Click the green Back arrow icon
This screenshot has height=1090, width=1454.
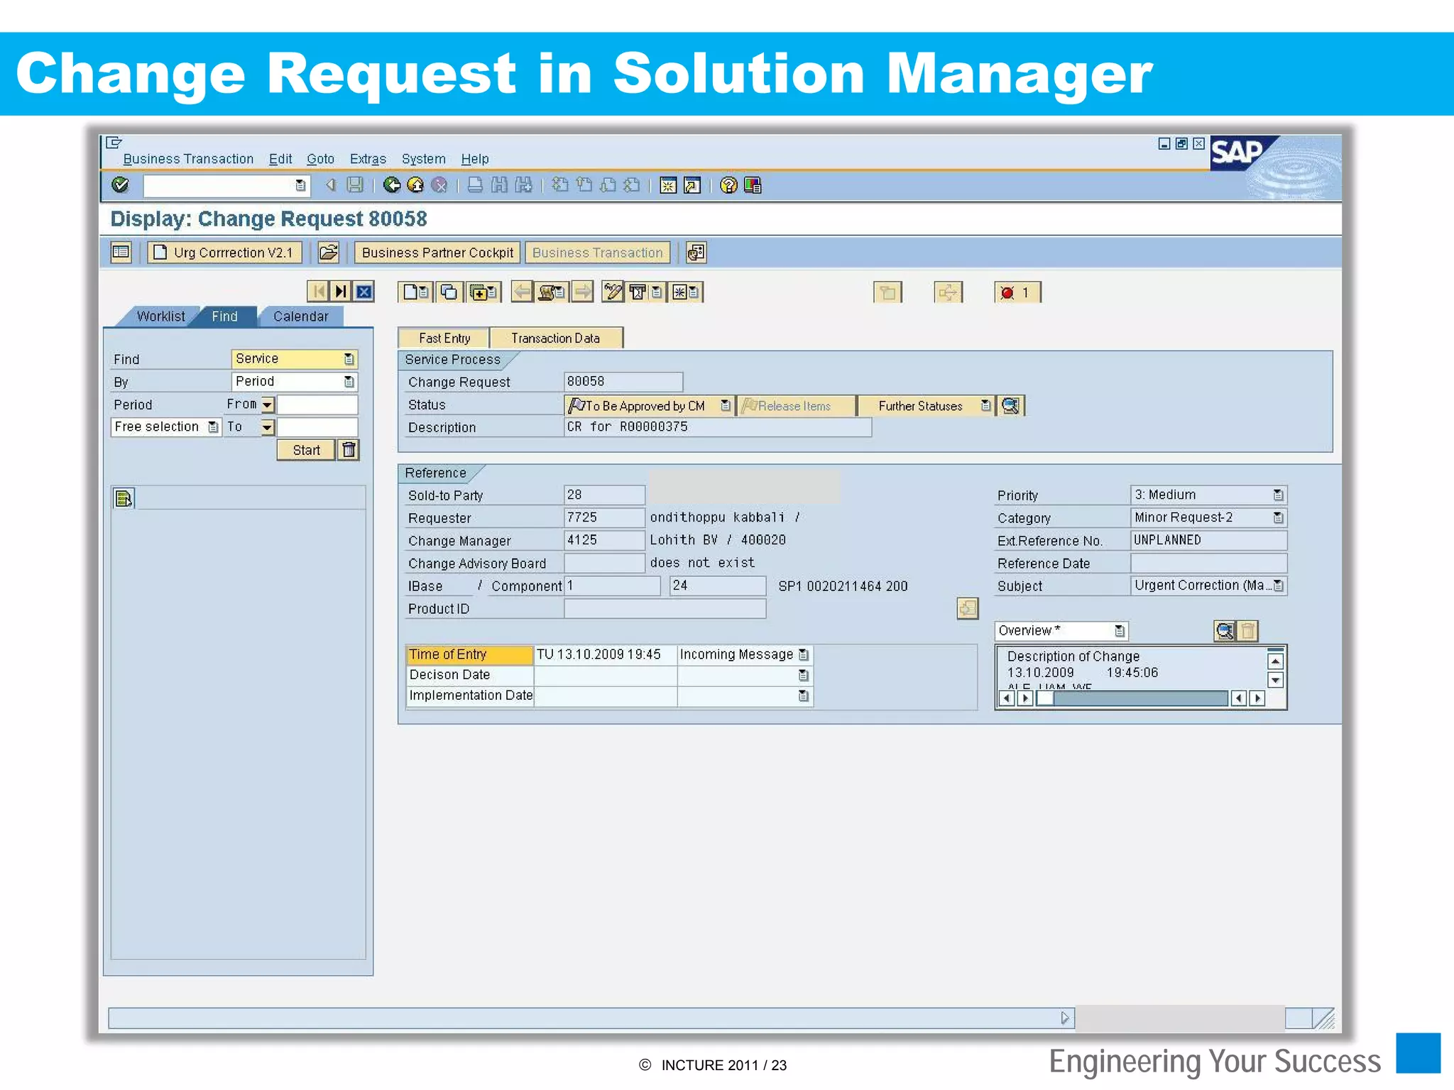tap(392, 185)
